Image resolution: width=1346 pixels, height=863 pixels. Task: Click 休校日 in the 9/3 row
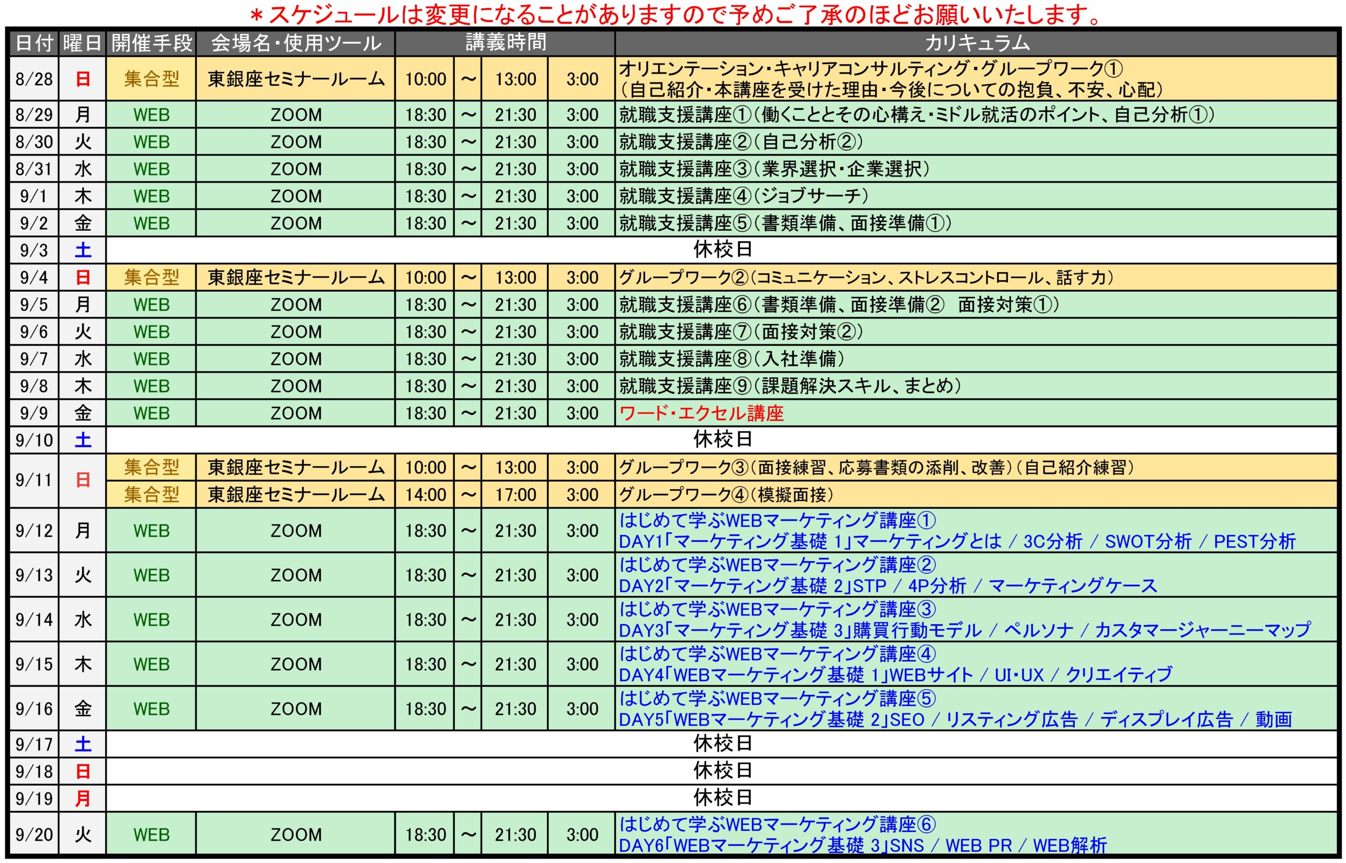722,250
